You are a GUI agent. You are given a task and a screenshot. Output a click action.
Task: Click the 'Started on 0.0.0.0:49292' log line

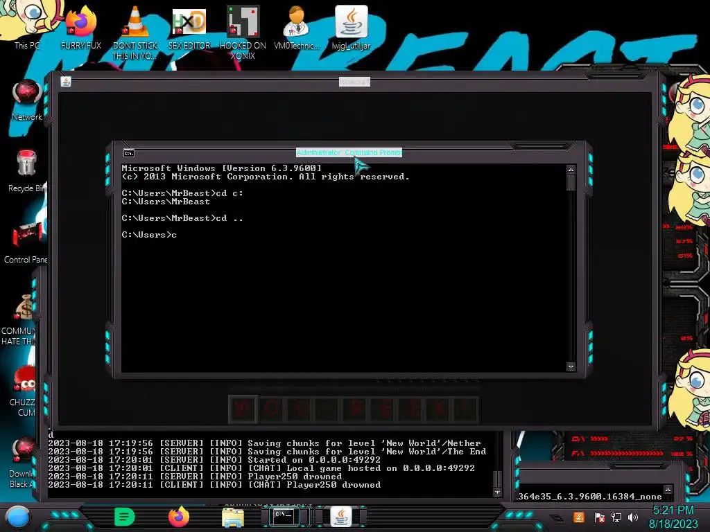pos(214,460)
